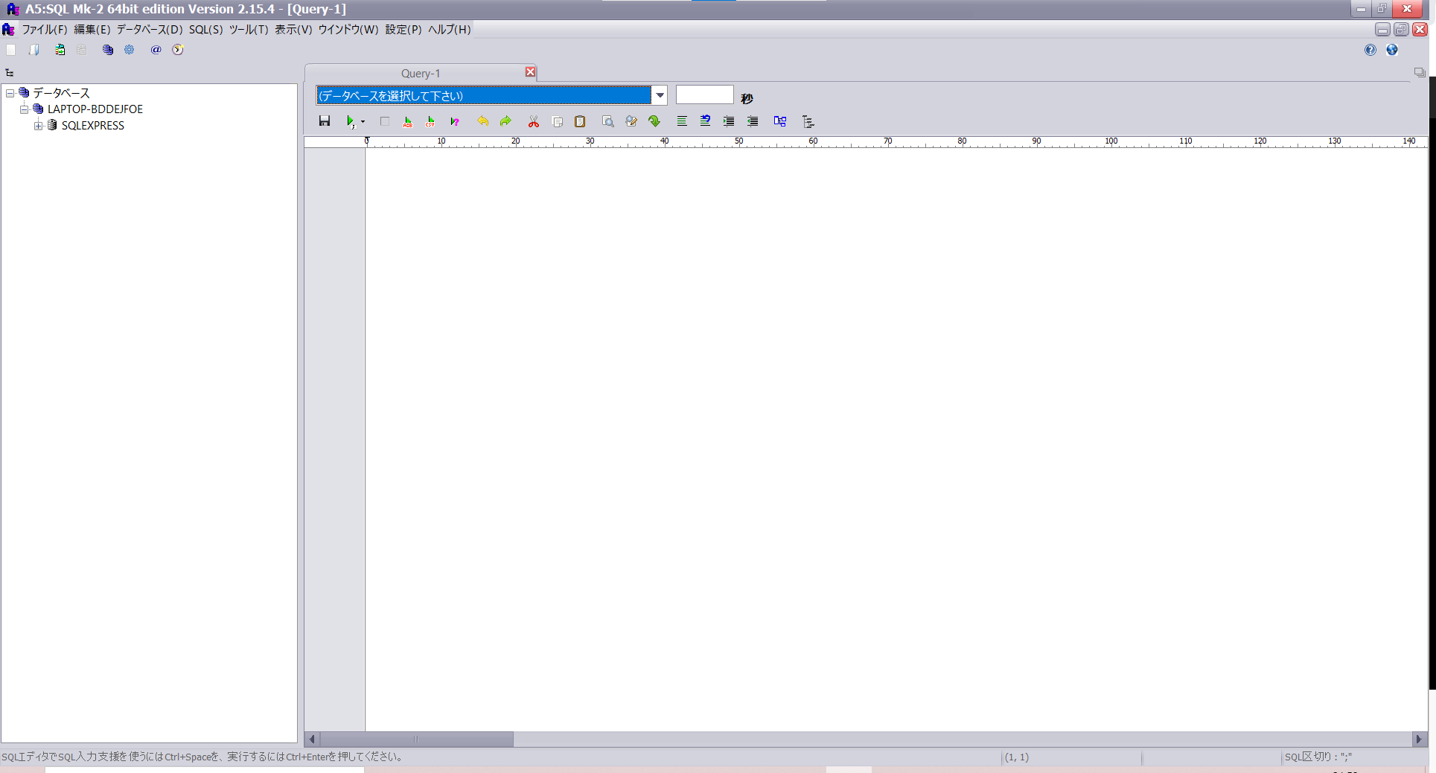Viewport: 1436px width, 773px height.
Task: Click the app icon left of ファイル menu
Action: click(8, 30)
